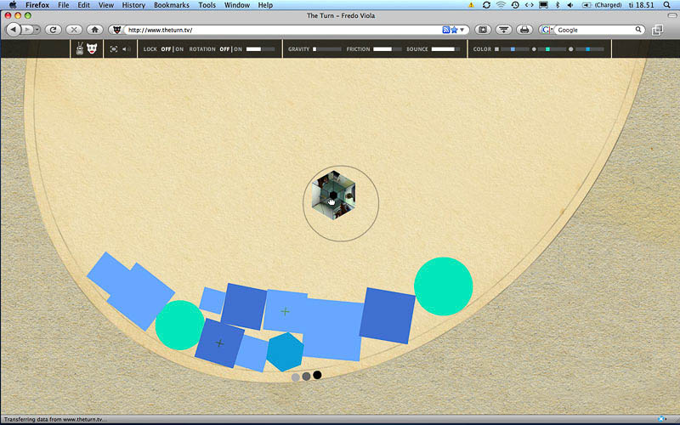
Task: Mute sound with speaker icon in site toolbar
Action: click(x=126, y=49)
